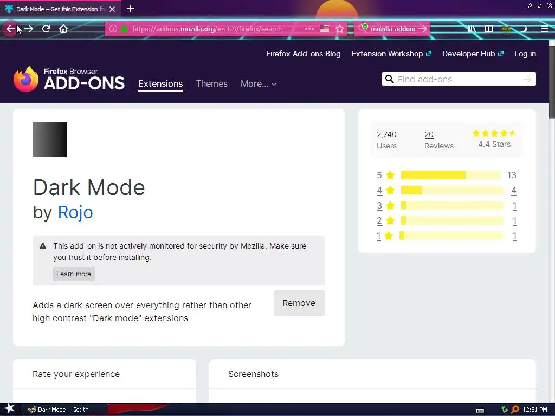Click the green update tray icon

point(505,409)
